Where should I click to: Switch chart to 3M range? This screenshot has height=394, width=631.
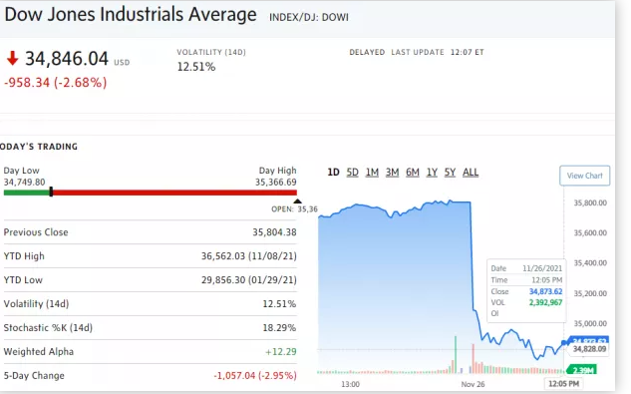click(x=392, y=173)
